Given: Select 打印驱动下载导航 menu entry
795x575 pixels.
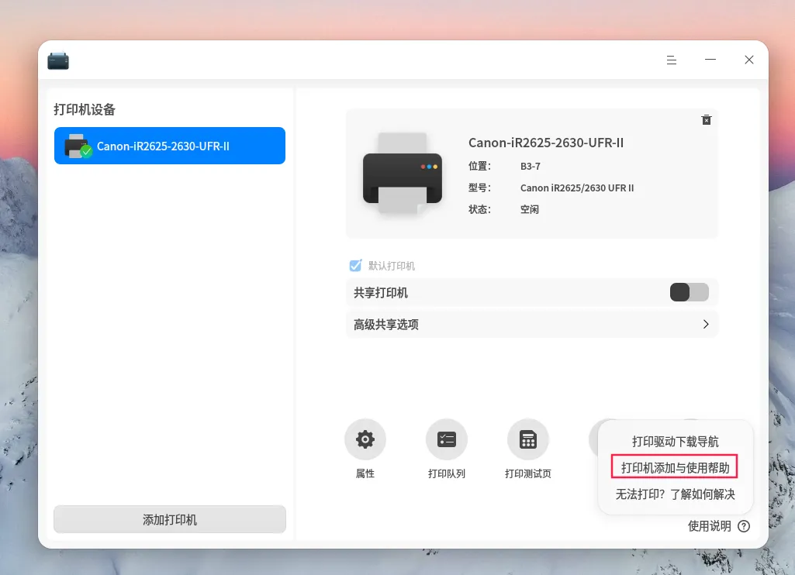Looking at the screenshot, I should click(676, 441).
